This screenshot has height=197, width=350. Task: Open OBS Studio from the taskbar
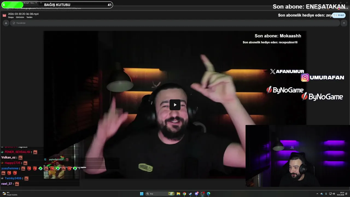click(x=202, y=194)
